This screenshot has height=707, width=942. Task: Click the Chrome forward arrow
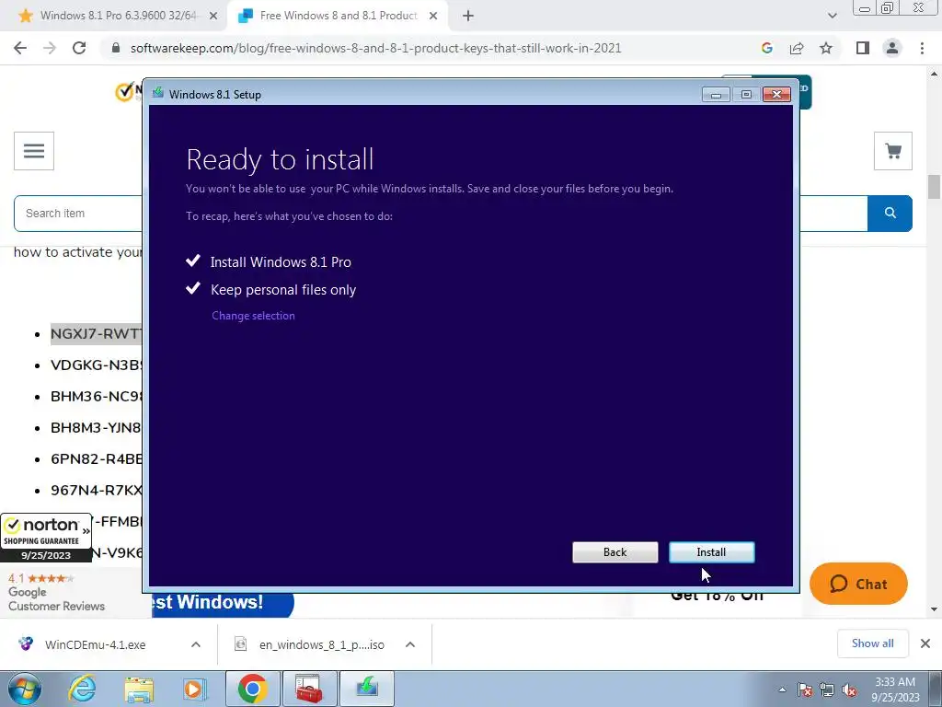coord(50,48)
